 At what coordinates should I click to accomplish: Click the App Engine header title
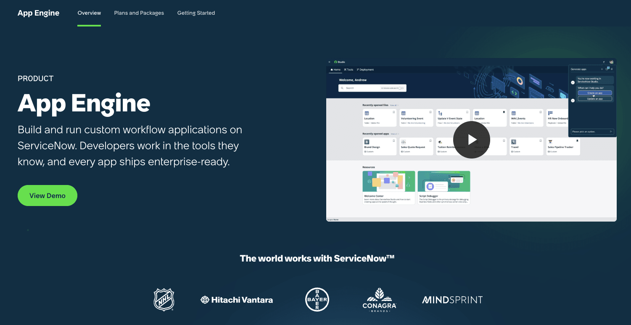(39, 13)
